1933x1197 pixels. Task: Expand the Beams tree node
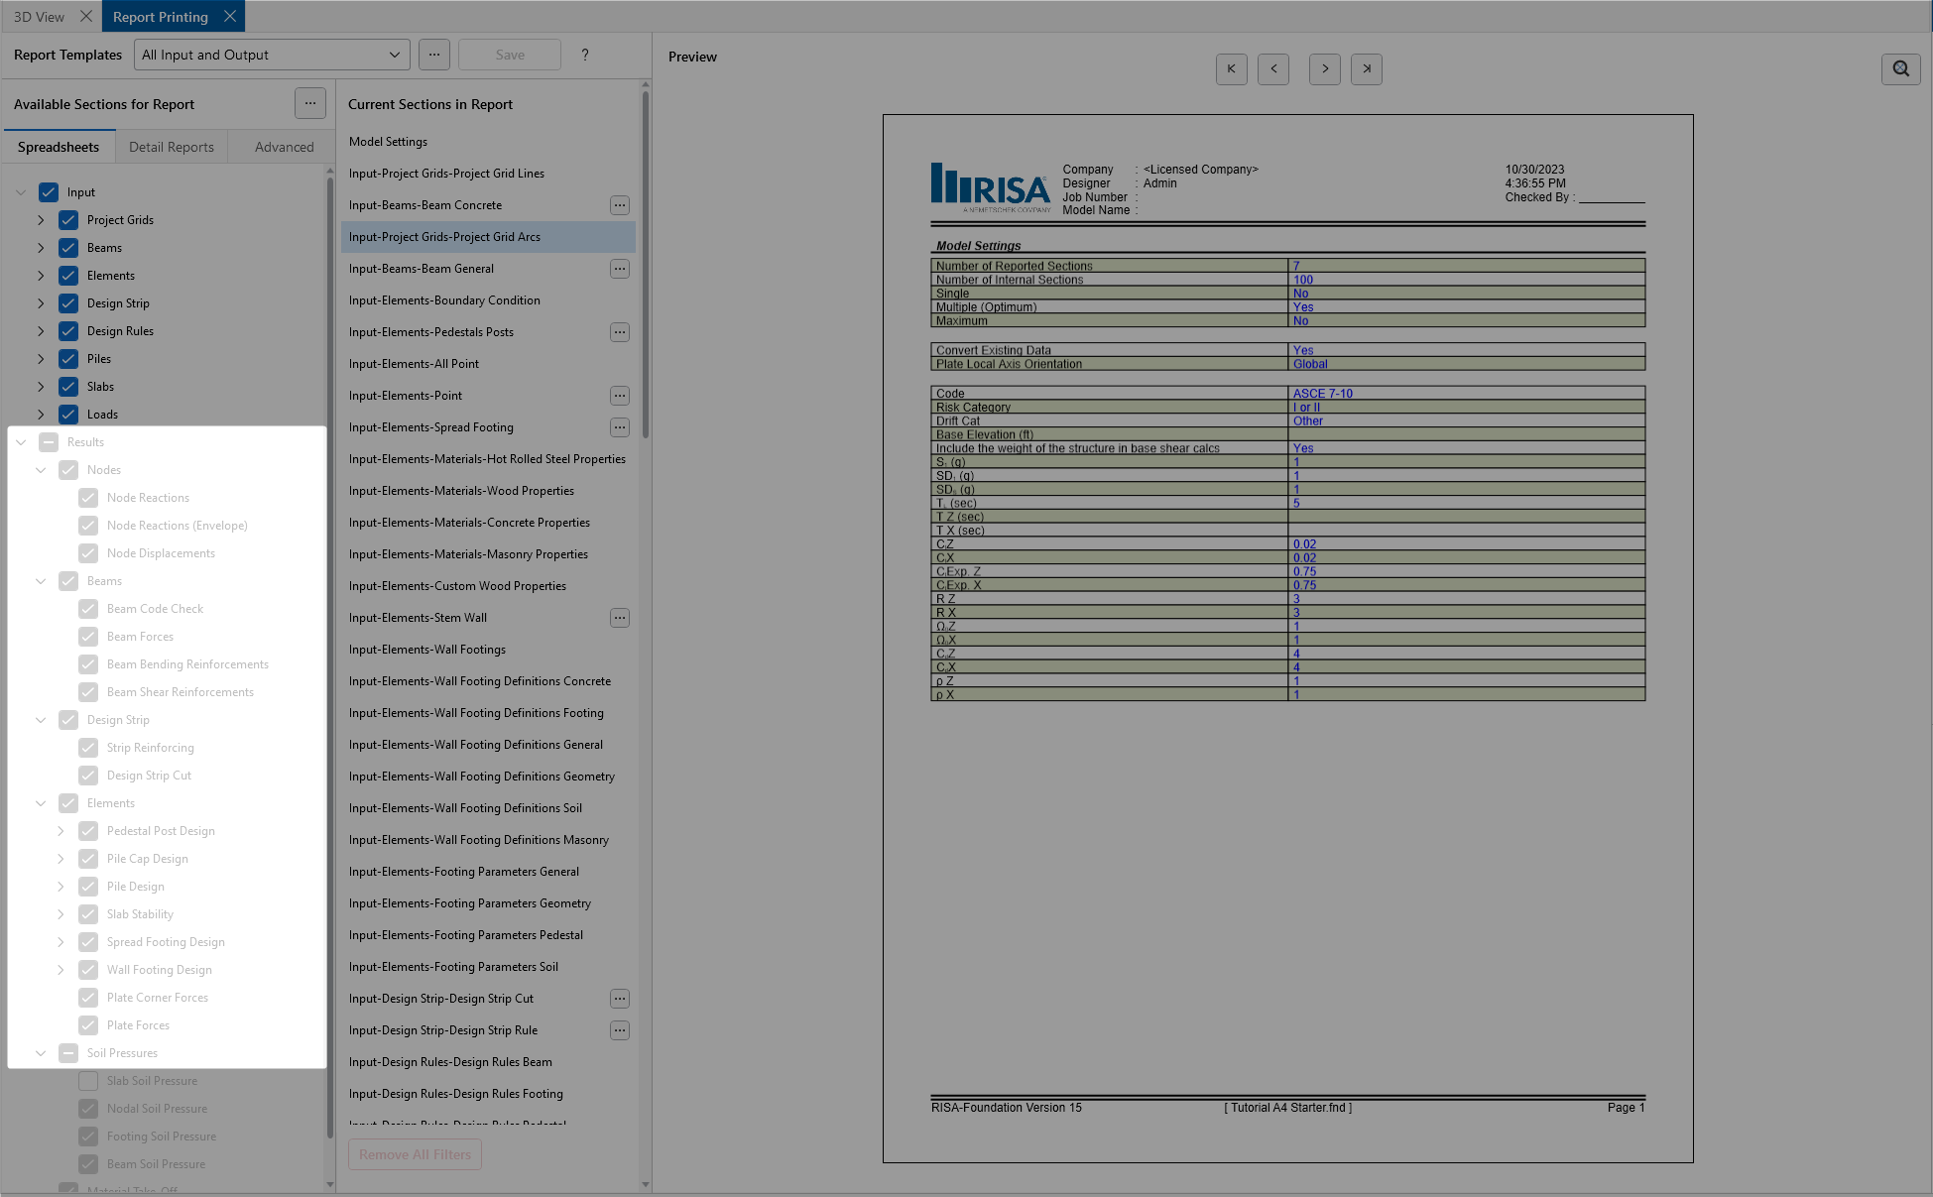point(41,248)
